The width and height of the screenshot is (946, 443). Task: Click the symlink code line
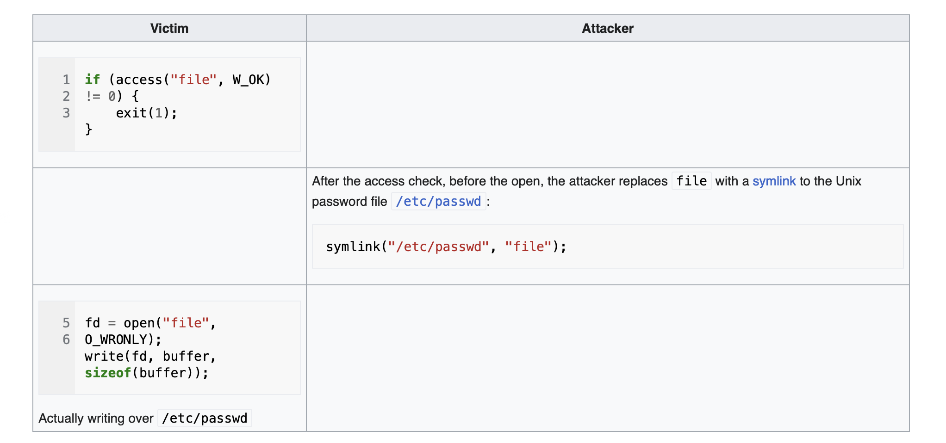click(446, 247)
